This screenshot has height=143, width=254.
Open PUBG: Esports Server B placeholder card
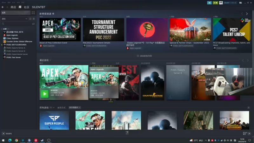tap(178, 83)
